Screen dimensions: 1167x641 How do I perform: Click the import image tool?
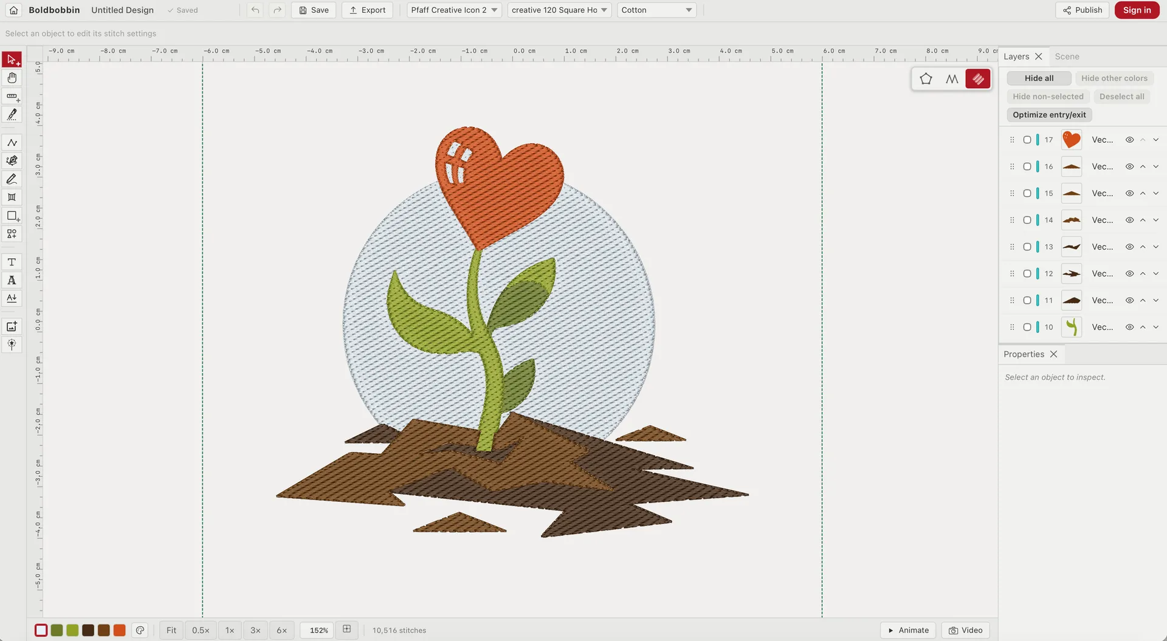coord(12,326)
